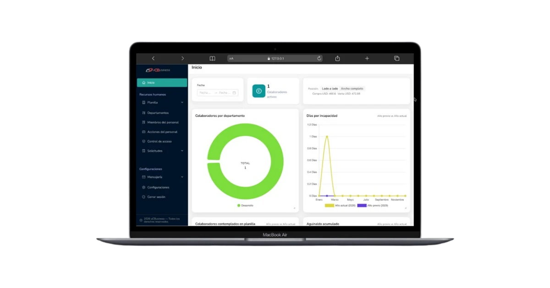The width and height of the screenshot is (550, 288).
Task: Click the Venta USD exchange rate text
Action: coord(350,94)
